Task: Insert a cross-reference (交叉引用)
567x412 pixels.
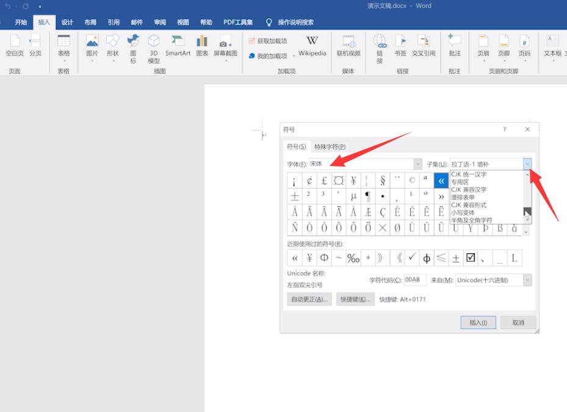Action: 424,46
